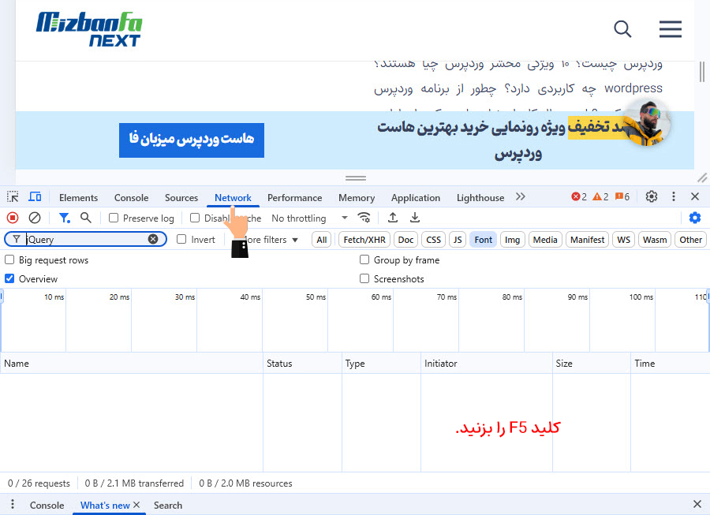
Task: Toggle the Font request filter
Action: [x=483, y=240]
